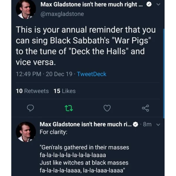Viewport: 176px width, 176px height.
Task: Open the TweetDeck source link
Action: (92, 74)
